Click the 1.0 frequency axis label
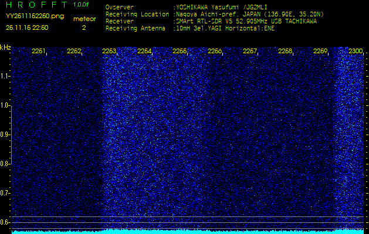 click(x=4, y=106)
